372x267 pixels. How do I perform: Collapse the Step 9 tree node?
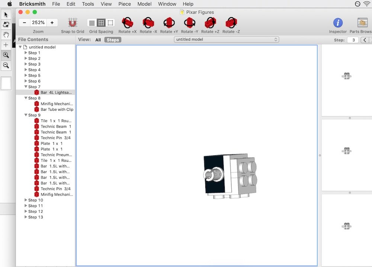[26, 115]
